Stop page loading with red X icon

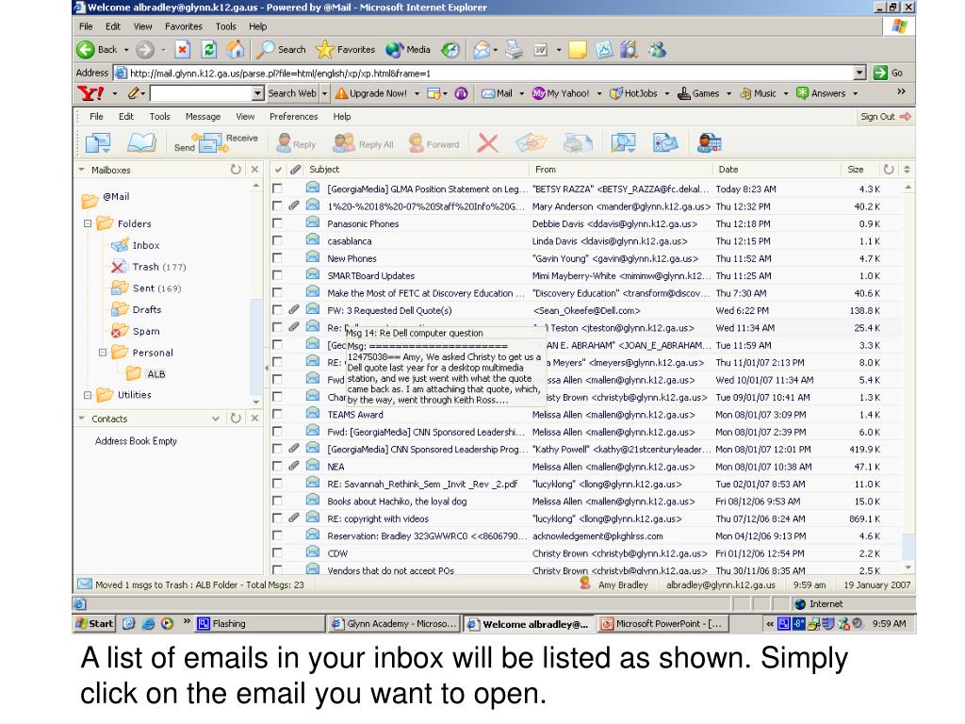pos(182,49)
